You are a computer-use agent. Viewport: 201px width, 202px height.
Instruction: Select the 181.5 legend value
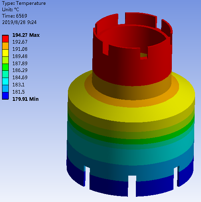coord(18,92)
